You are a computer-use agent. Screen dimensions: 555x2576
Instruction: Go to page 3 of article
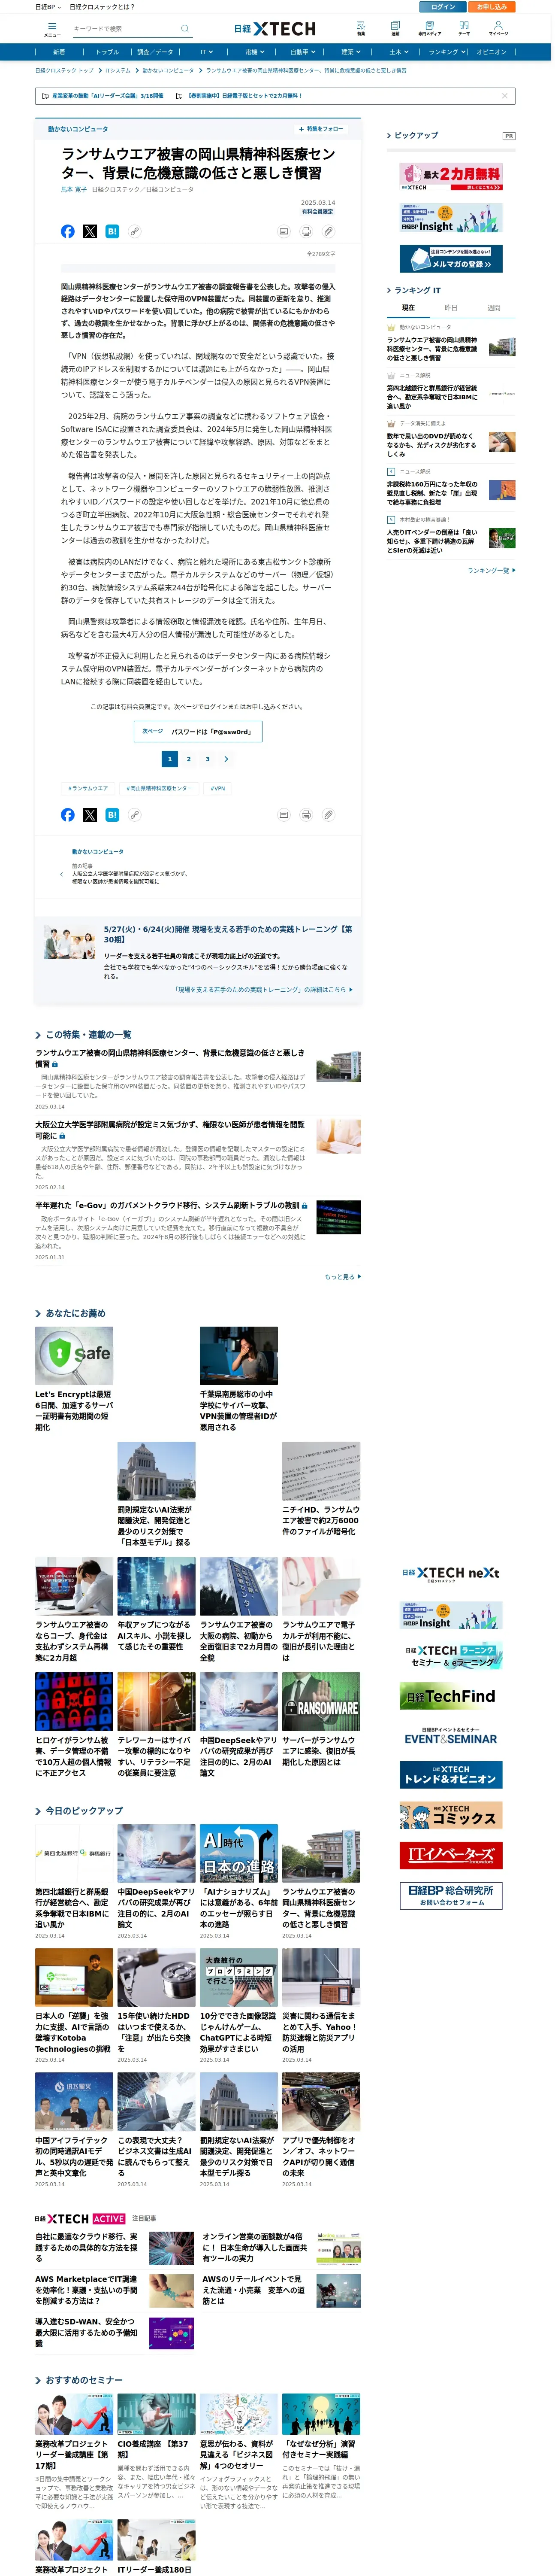[x=208, y=759]
